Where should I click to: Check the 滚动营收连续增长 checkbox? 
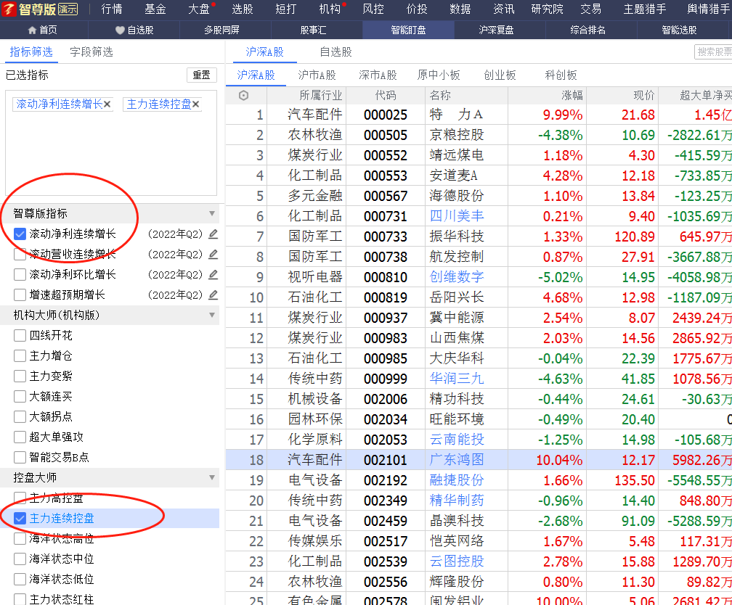20,254
